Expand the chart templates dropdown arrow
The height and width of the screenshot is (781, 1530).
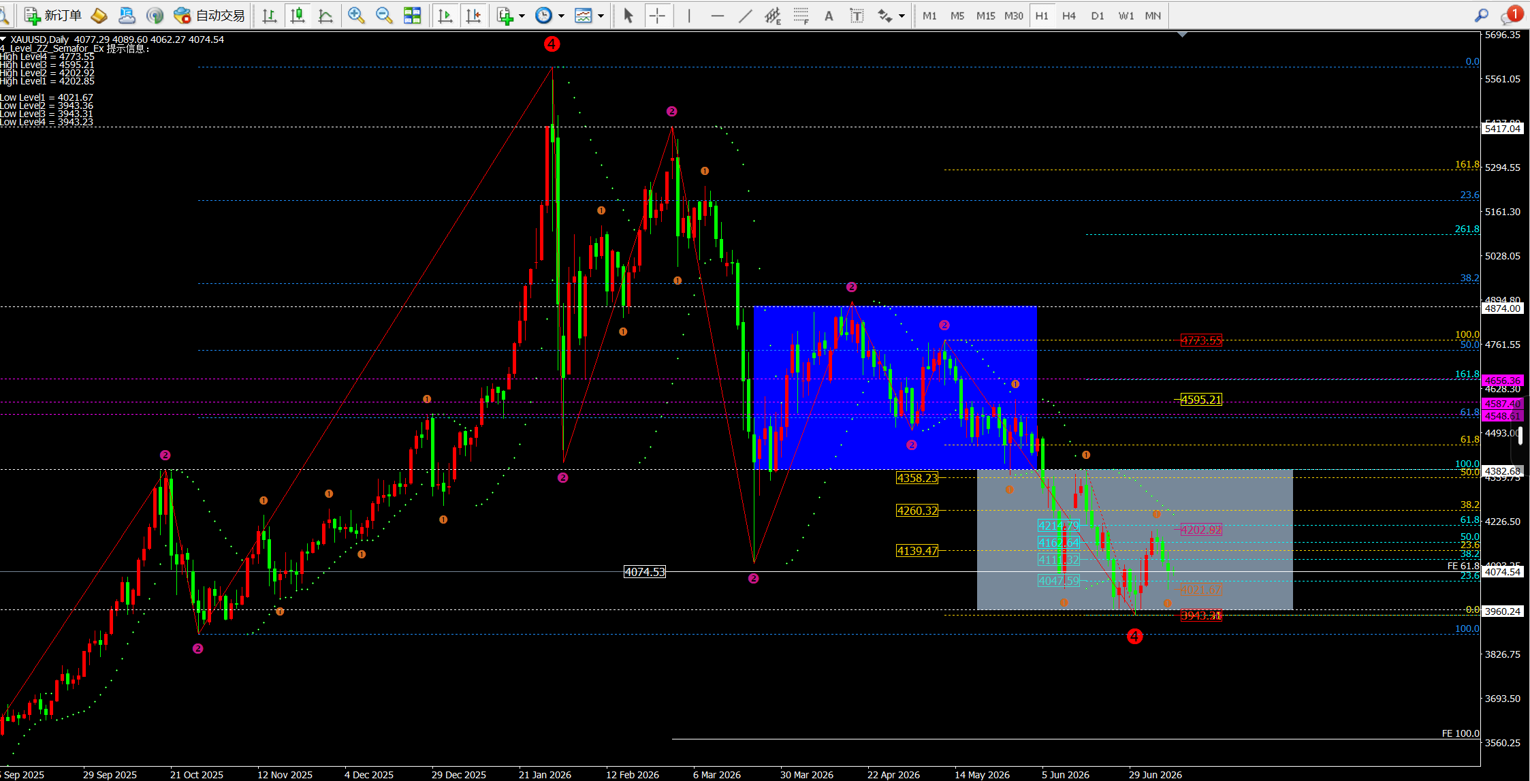pyautogui.click(x=601, y=16)
